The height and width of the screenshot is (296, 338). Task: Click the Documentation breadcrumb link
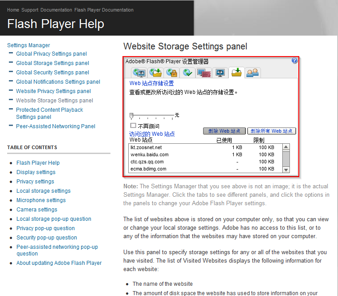56,10
